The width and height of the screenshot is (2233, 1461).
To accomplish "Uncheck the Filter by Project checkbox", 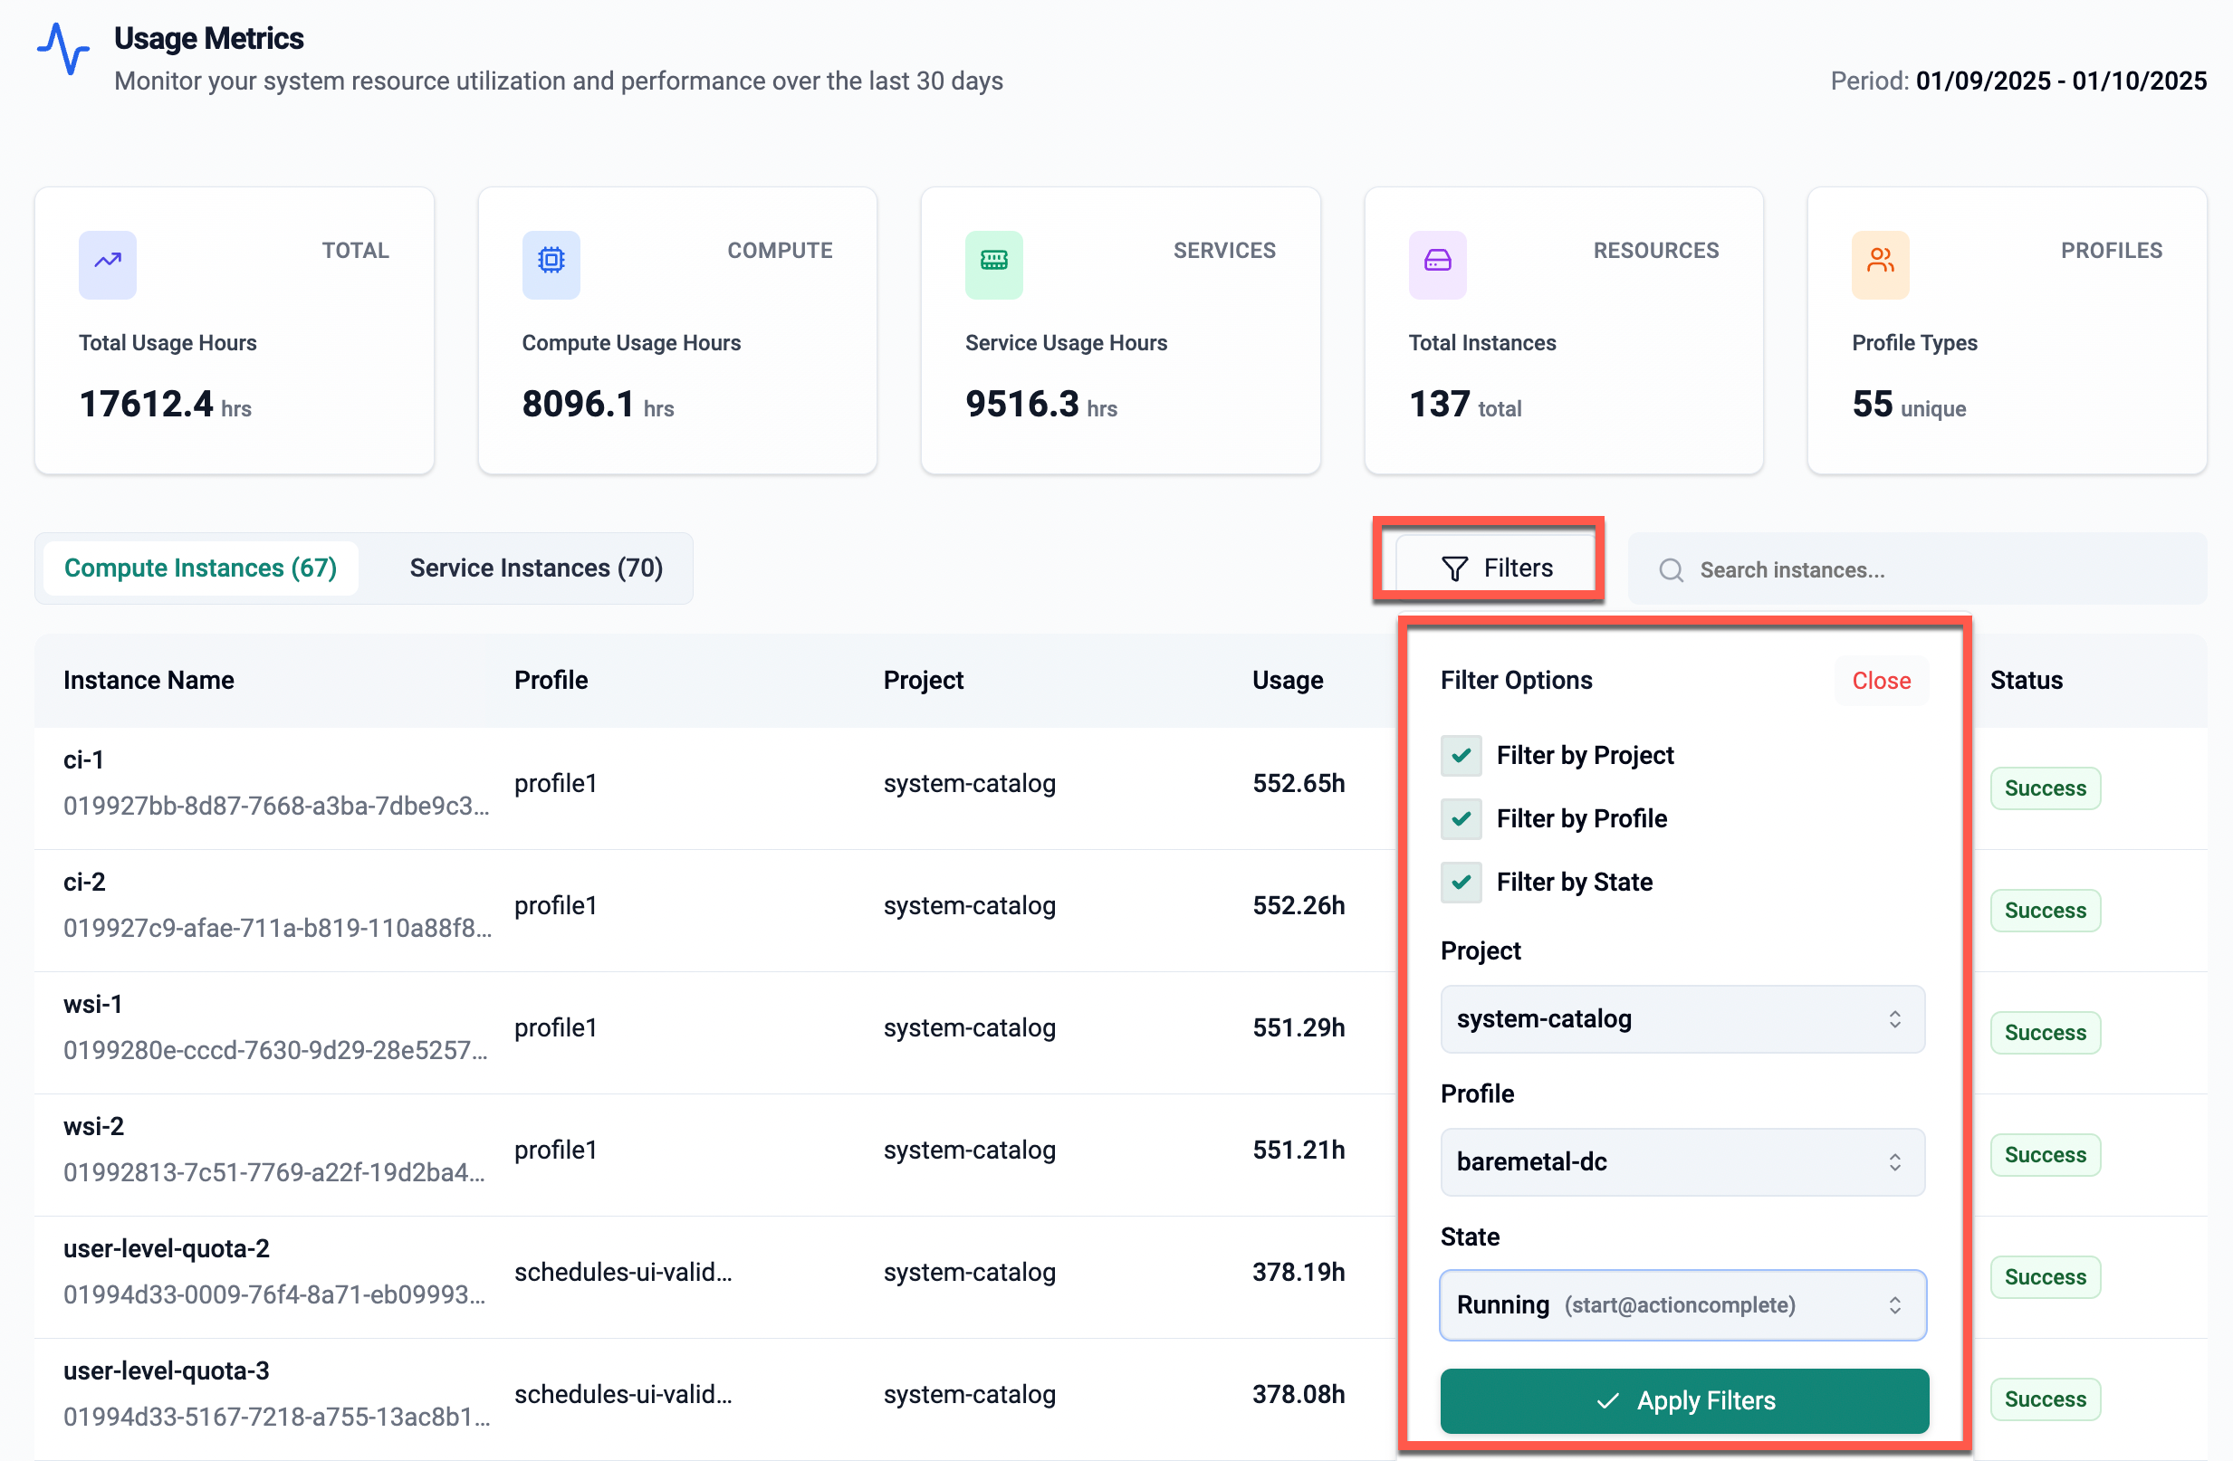I will pyautogui.click(x=1461, y=756).
